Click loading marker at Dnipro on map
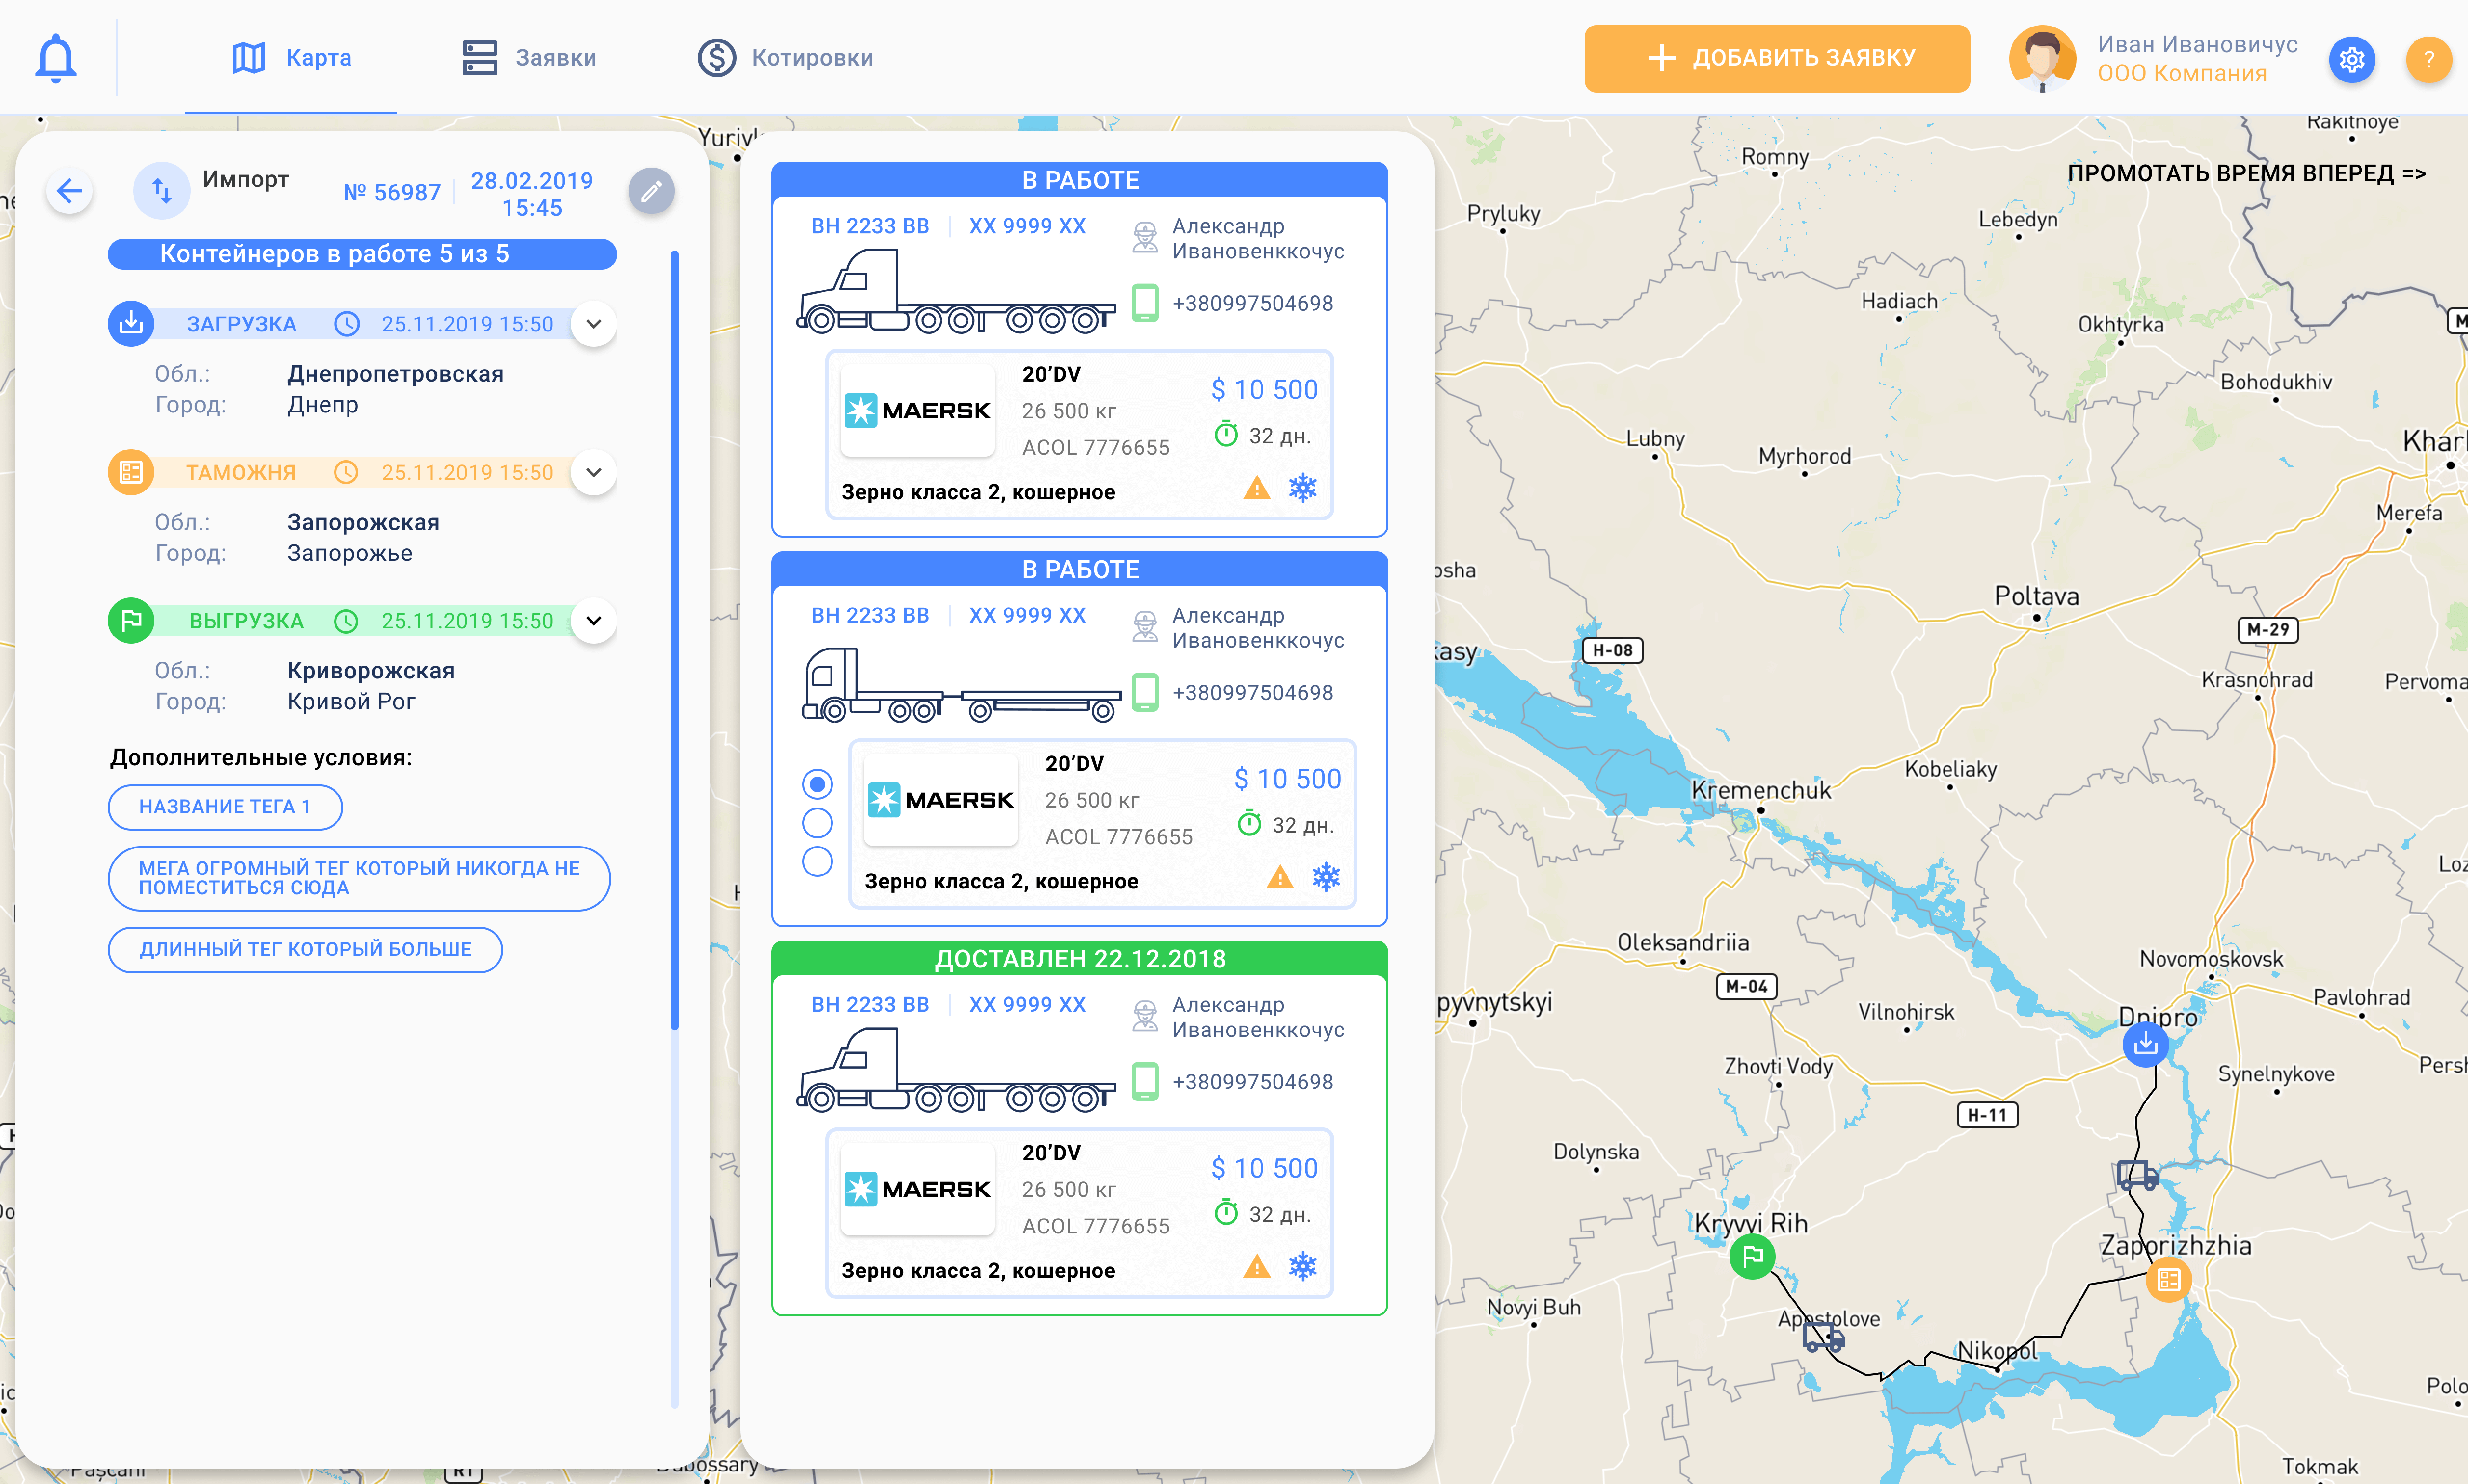Viewport: 2468px width, 1484px height. point(2145,1045)
